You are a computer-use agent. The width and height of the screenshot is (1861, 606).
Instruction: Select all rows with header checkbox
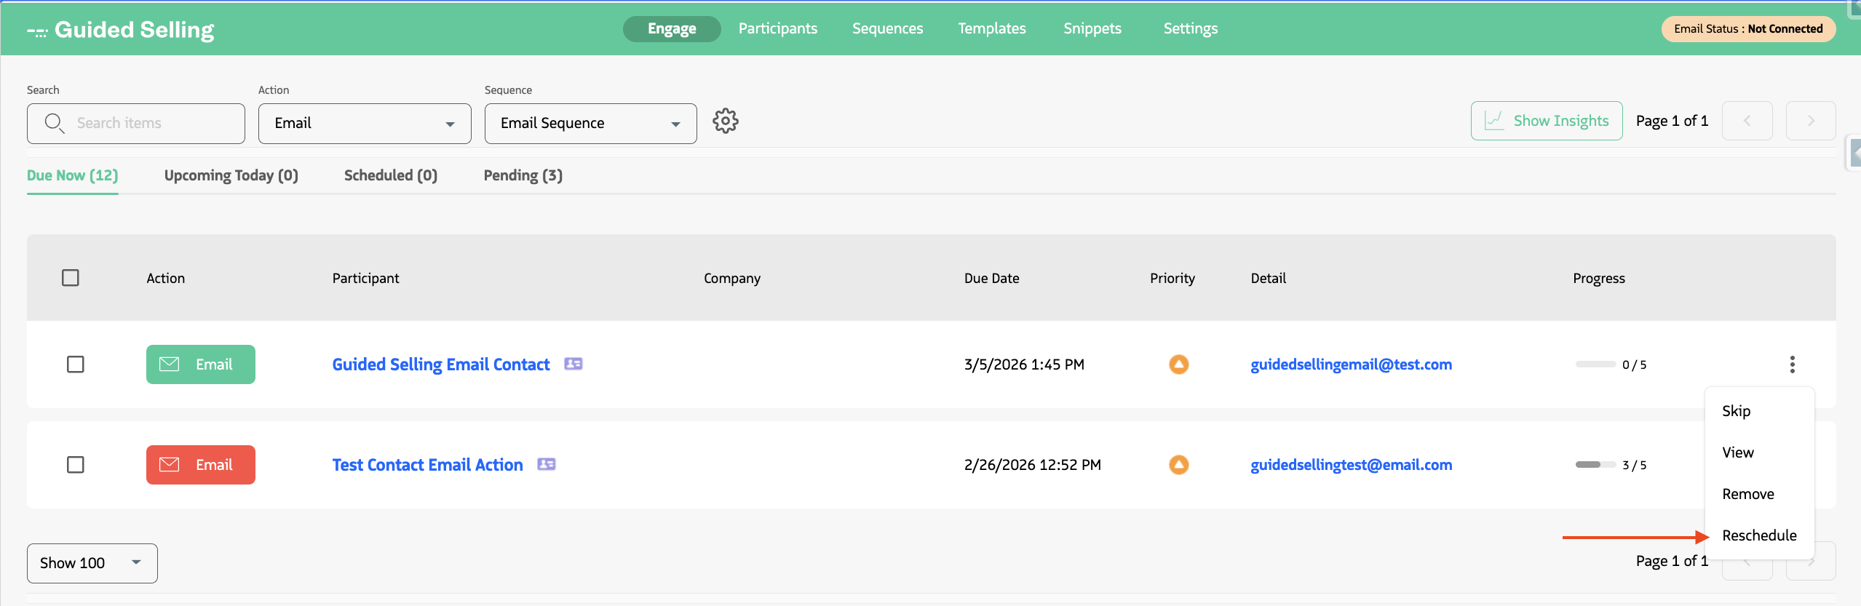coord(71,278)
